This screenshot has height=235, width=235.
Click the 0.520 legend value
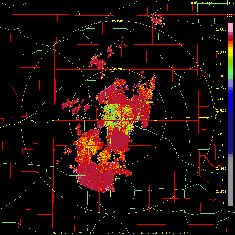click(x=221, y=134)
